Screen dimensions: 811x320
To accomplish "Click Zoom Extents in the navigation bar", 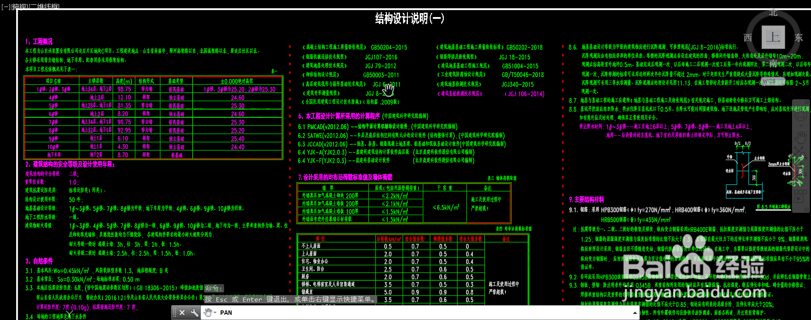I will [x=800, y=154].
